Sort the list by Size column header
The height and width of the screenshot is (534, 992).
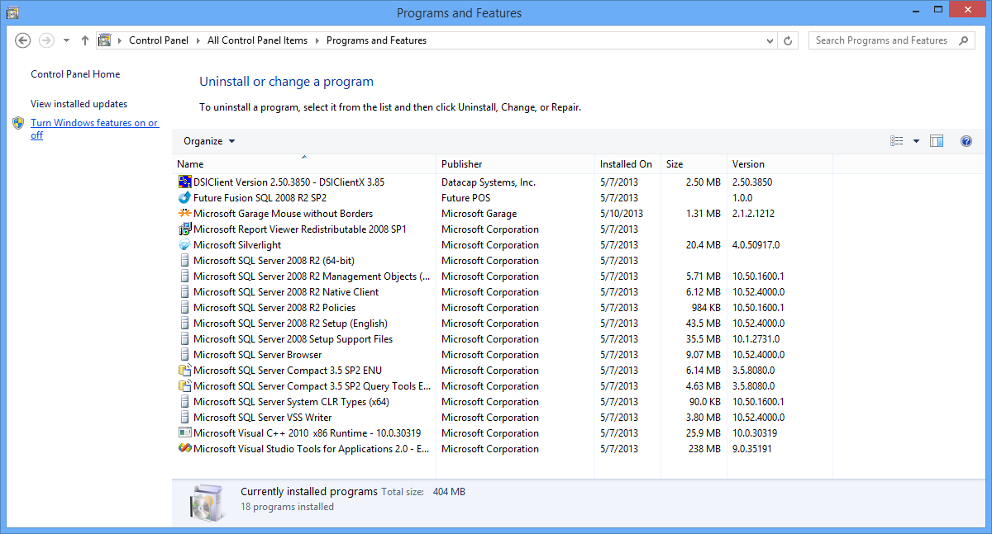click(x=694, y=164)
